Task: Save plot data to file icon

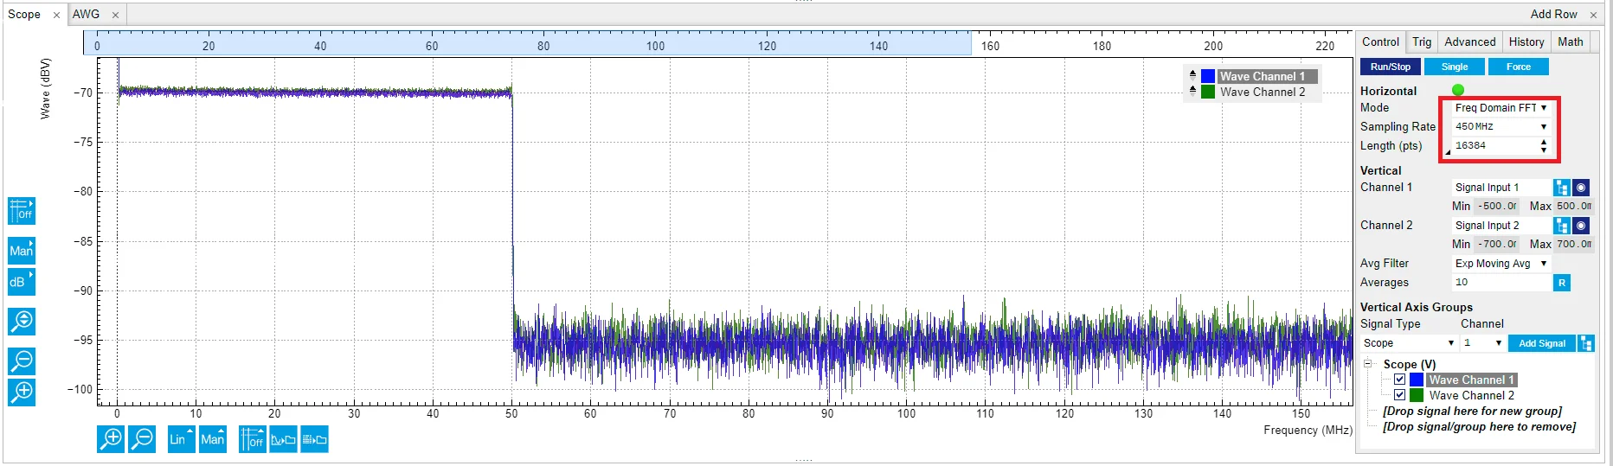Action: tap(314, 439)
